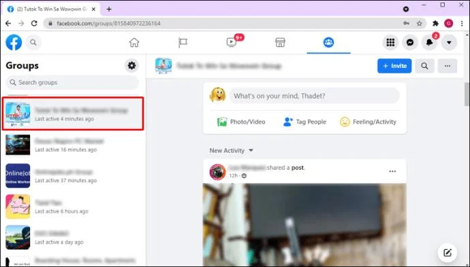Viewport: 470px width, 267px height.
Task: Bookmark this page with star icon
Action: coord(420,23)
